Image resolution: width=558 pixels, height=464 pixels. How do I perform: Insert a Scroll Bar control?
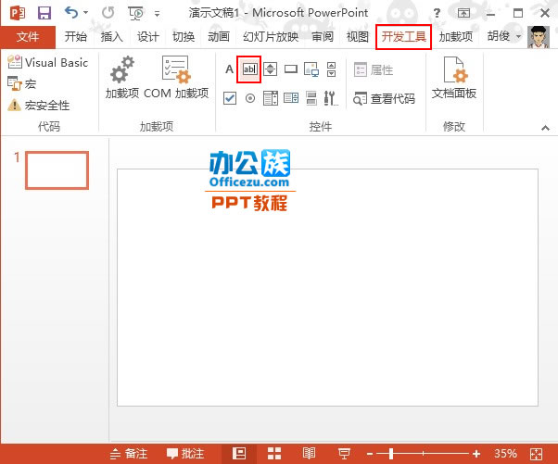[x=331, y=69]
